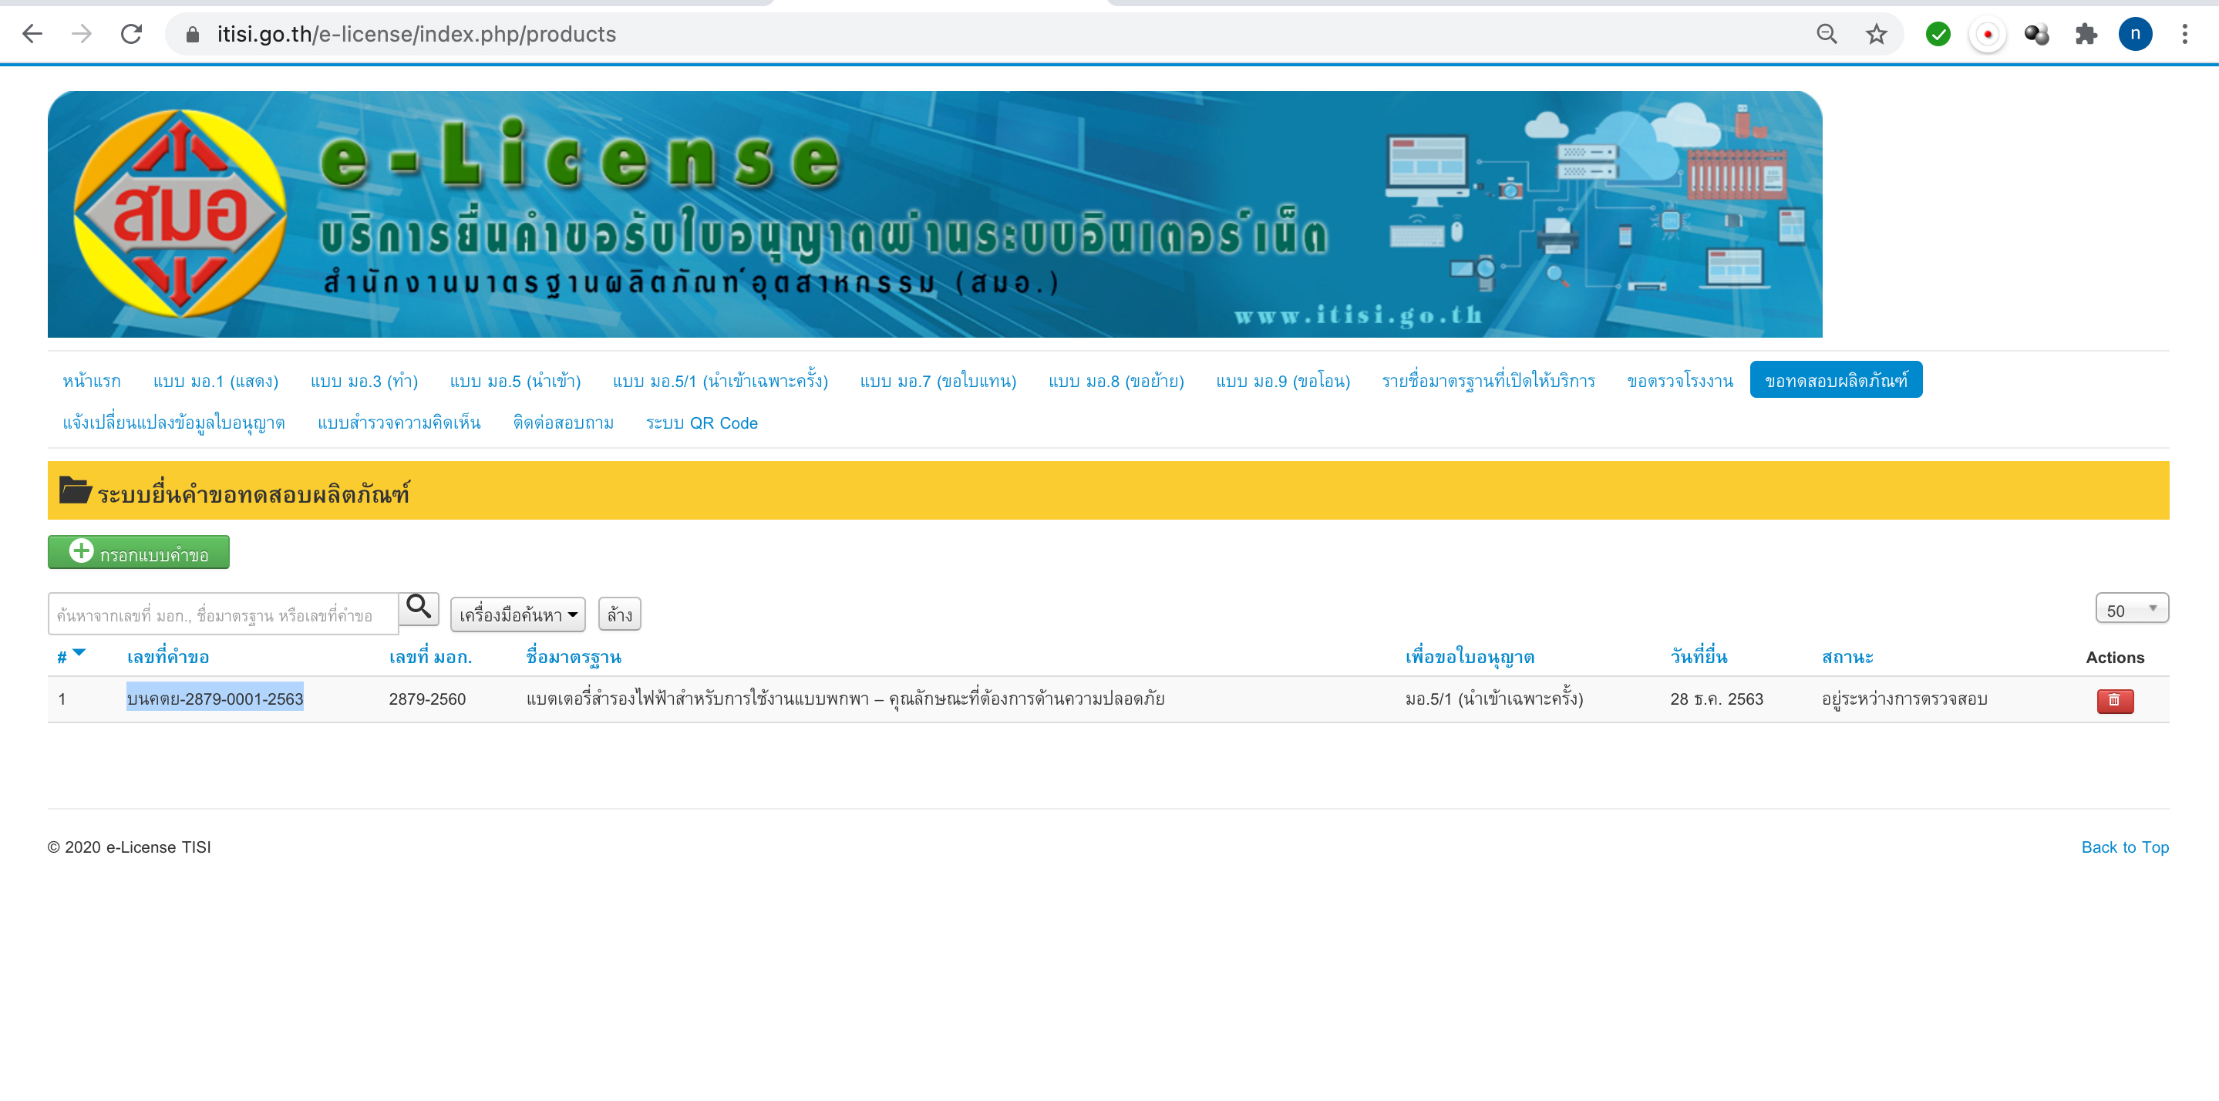Click status อยู่ระหว่างการตรวจสอบ
This screenshot has height=1101, width=2219.
point(1904,699)
